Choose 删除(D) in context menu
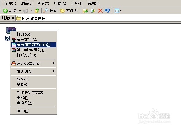The image size is (181, 128). tap(34, 98)
